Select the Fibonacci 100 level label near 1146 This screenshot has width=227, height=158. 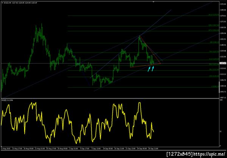click(214, 43)
